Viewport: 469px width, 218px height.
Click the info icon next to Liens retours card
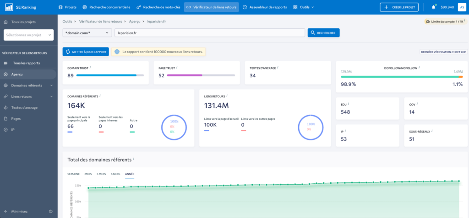227,96
